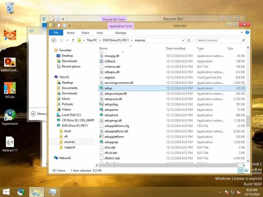Select the setuperror application file
The height and width of the screenshot is (197, 263).
(x=111, y=110)
